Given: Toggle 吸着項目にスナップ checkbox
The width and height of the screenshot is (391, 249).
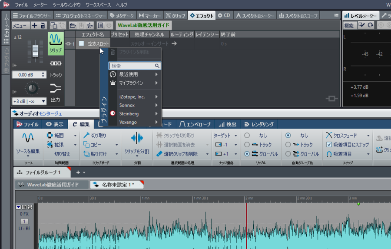Looking at the screenshot, I should pos(329,144).
